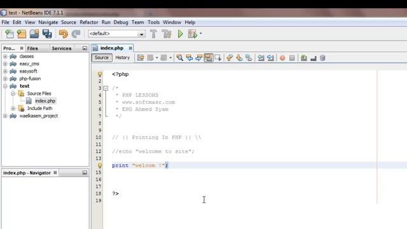Open the <default> configuration combo box

(x=116, y=34)
